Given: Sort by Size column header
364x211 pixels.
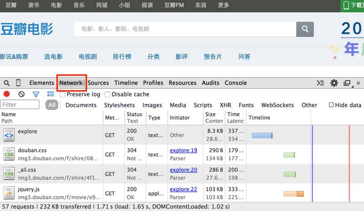Looking at the screenshot, I should (210, 114).
